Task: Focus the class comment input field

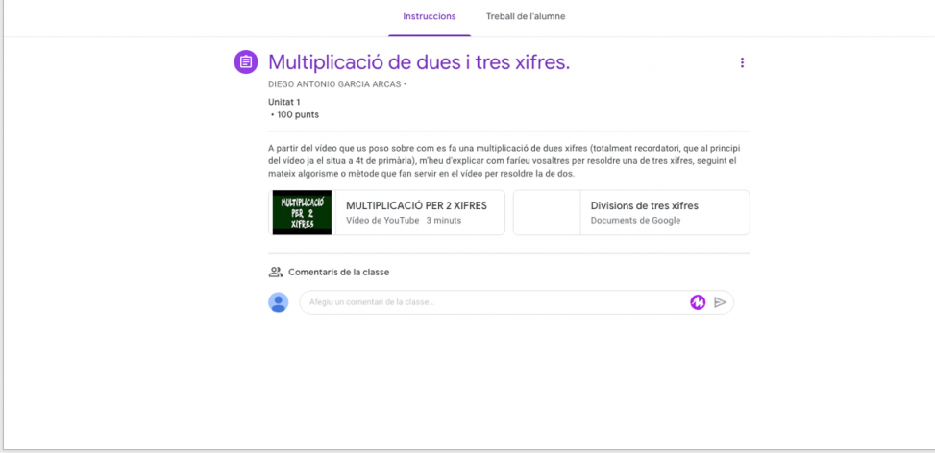Action: pyautogui.click(x=490, y=302)
